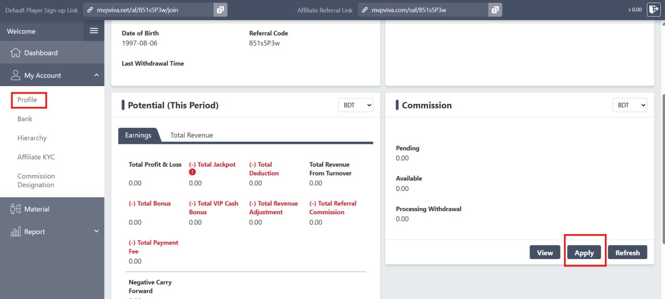Copy the Affiliate Referral Link

[495, 10]
